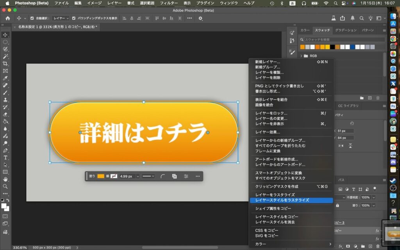Uncheck バウンディングボックスを表示 checkbox
This screenshot has width=400, height=250.
click(x=74, y=18)
